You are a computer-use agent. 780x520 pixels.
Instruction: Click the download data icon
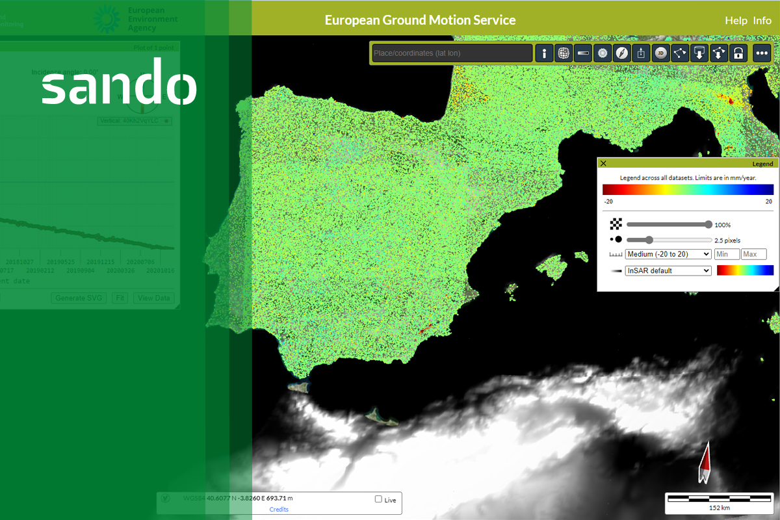700,53
